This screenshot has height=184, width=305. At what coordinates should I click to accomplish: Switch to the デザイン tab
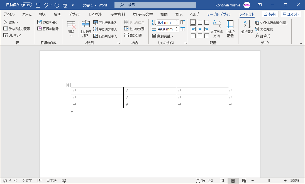pos(75,14)
